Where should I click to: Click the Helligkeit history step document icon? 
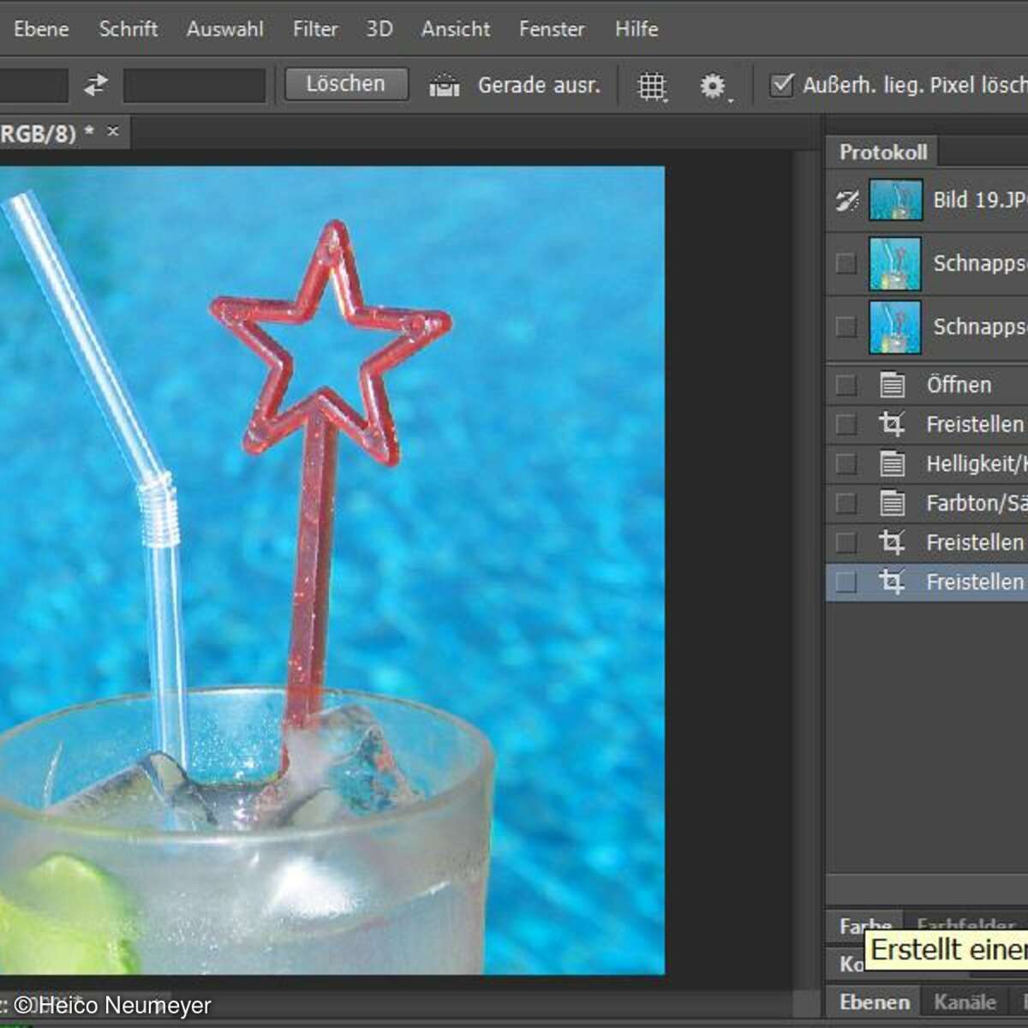[x=892, y=463]
